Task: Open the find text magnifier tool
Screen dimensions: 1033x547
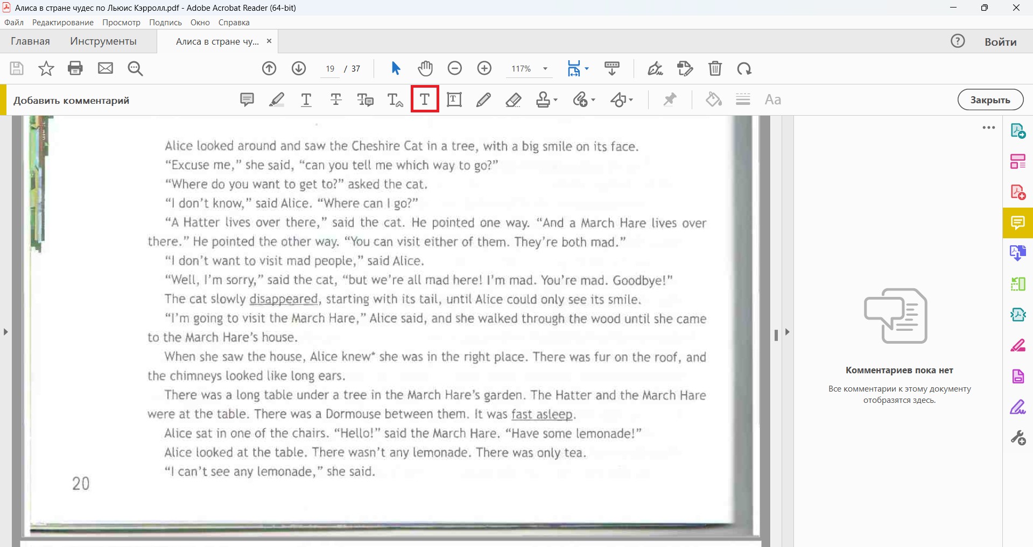Action: [x=135, y=68]
